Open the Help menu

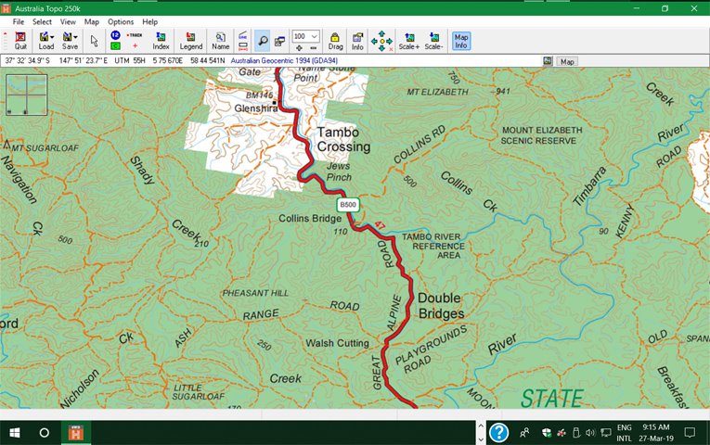[149, 21]
